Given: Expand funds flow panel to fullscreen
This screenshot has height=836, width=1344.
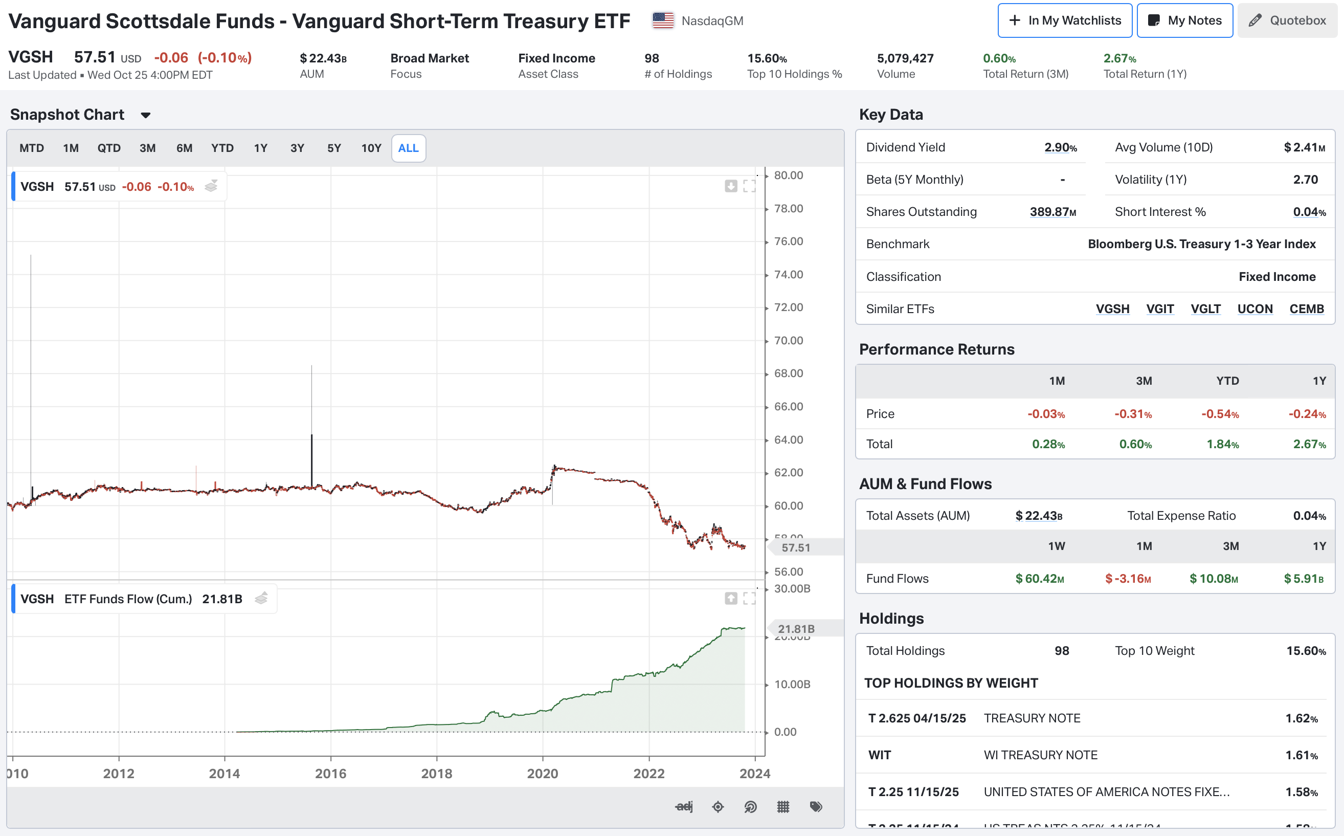Looking at the screenshot, I should (x=749, y=598).
